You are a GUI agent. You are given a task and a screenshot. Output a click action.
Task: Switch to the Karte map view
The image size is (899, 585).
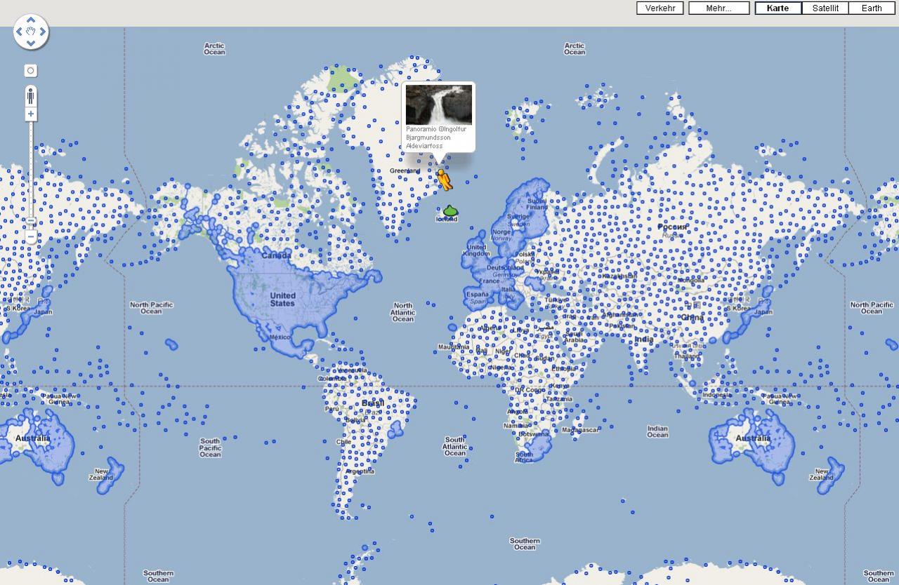(778, 8)
